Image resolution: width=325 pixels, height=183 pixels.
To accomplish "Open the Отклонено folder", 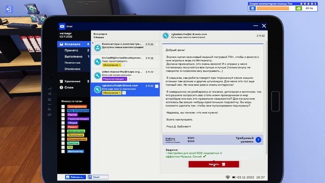I will pos(74,69).
